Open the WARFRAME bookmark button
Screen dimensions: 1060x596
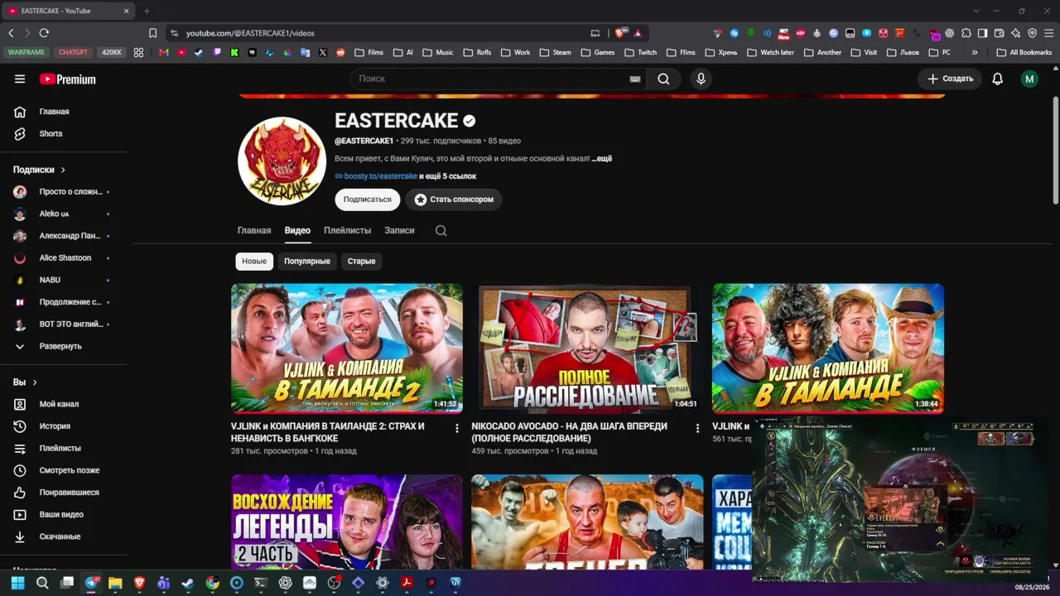click(x=26, y=52)
